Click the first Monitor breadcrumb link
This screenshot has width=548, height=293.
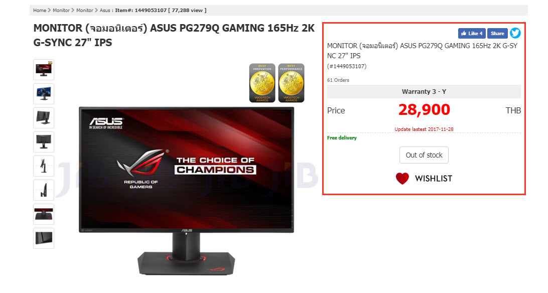61,11
